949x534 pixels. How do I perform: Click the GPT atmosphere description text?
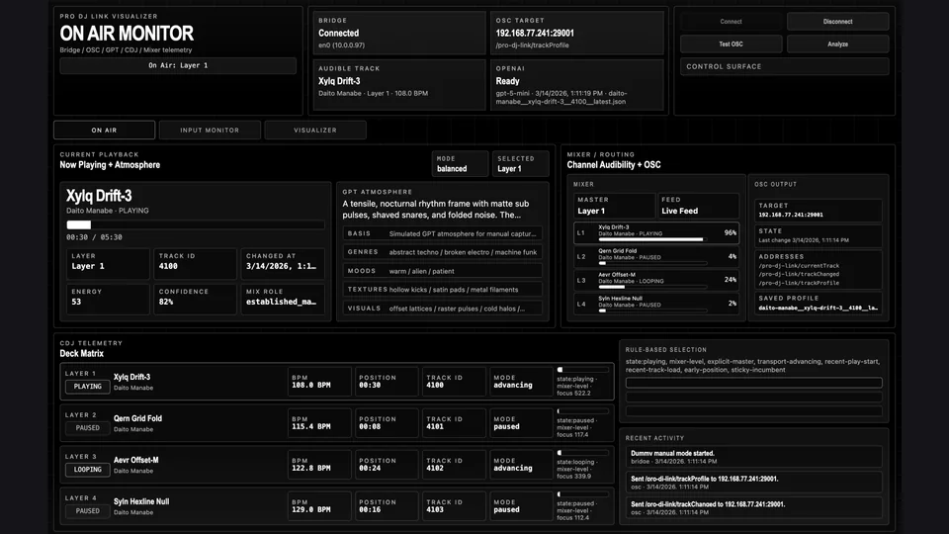pos(436,210)
